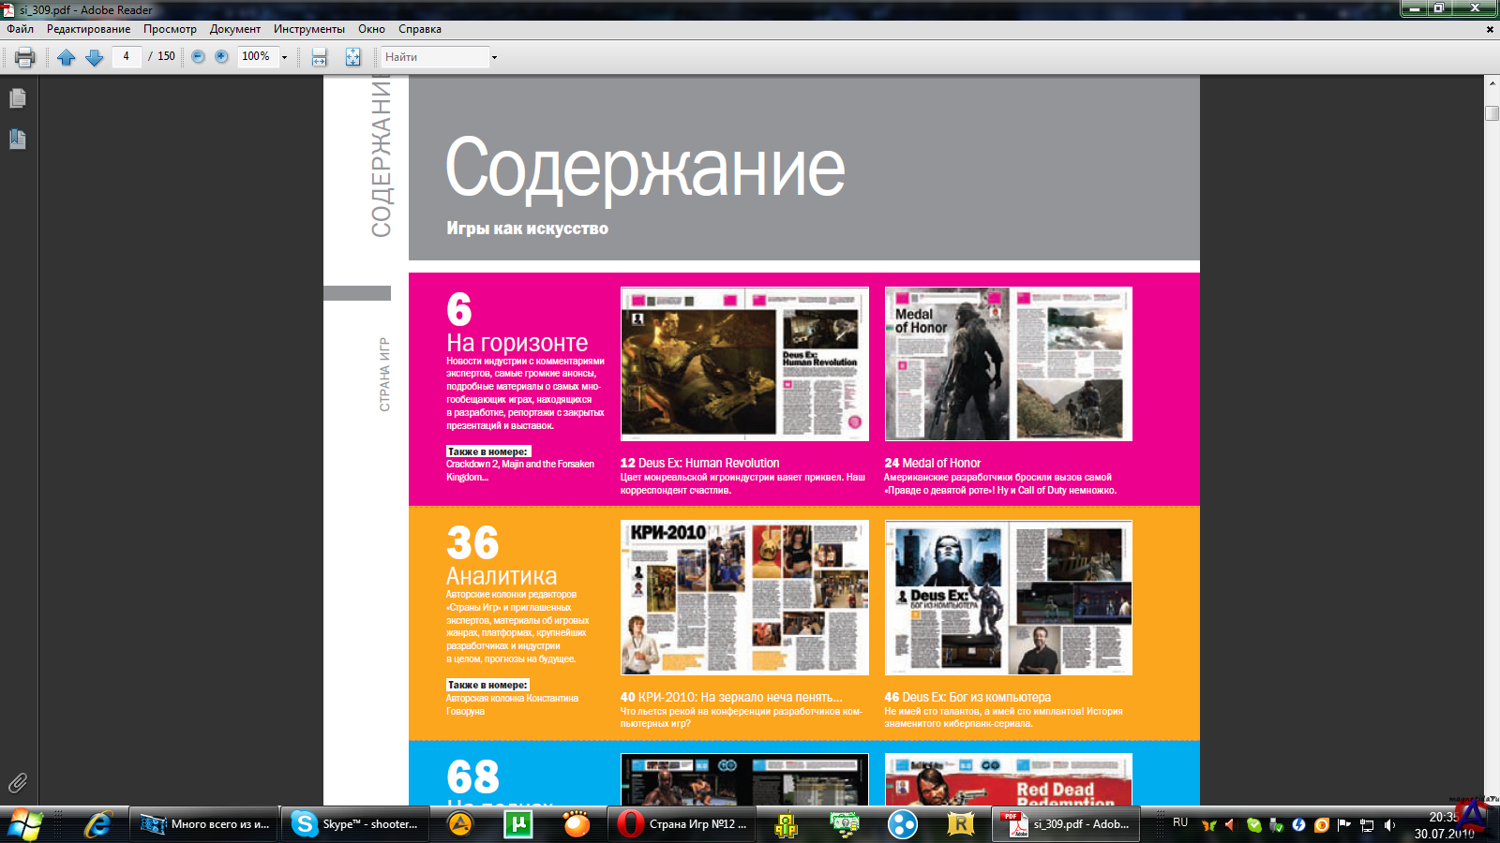Image resolution: width=1500 pixels, height=843 pixels.
Task: Click 'Также в номере:' in the pink section
Action: (488, 451)
